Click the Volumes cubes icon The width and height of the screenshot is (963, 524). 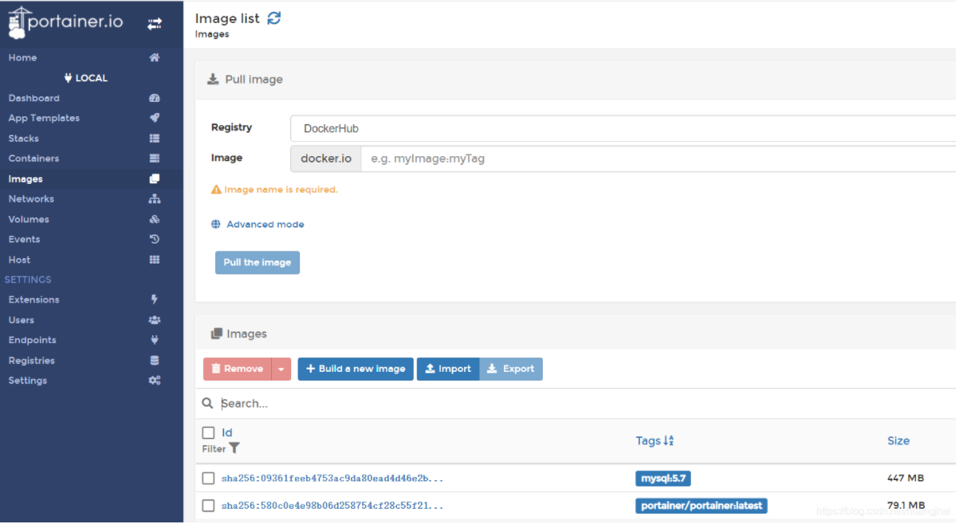tap(155, 219)
